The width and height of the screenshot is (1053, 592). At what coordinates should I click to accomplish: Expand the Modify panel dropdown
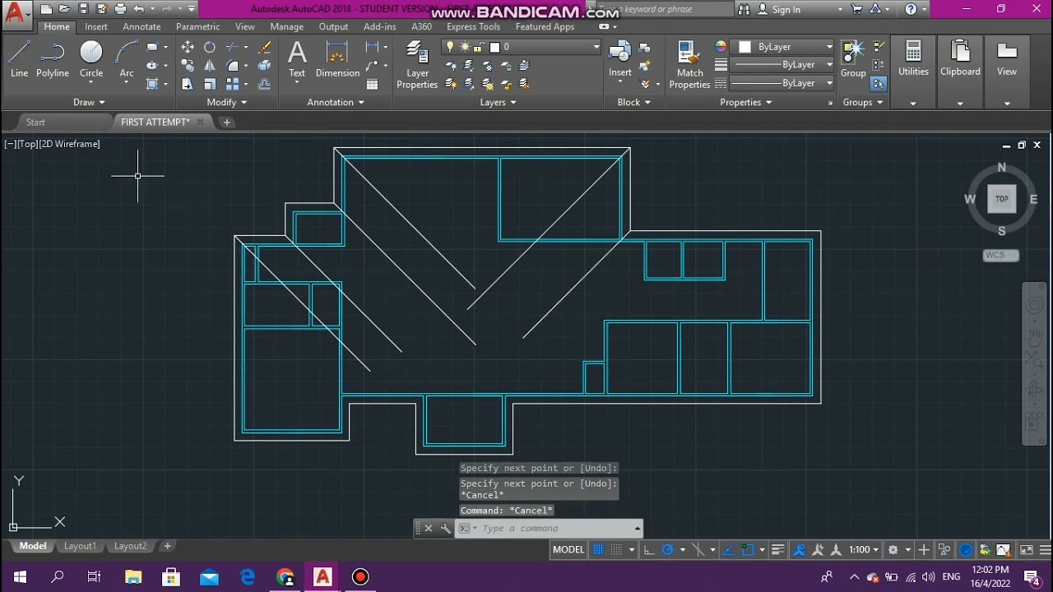coord(227,102)
